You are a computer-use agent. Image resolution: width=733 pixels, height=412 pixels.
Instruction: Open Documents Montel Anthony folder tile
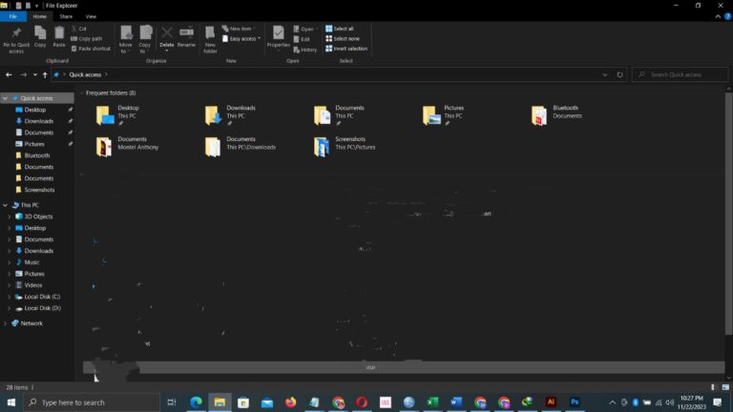[127, 146]
